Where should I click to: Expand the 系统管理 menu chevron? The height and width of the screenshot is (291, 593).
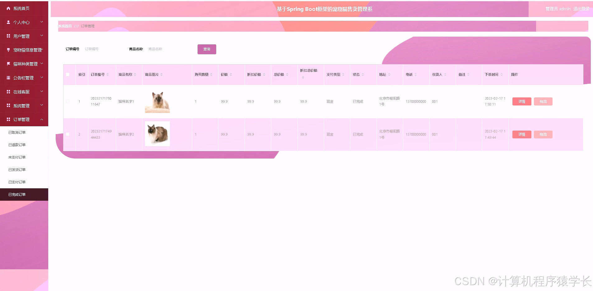point(42,105)
